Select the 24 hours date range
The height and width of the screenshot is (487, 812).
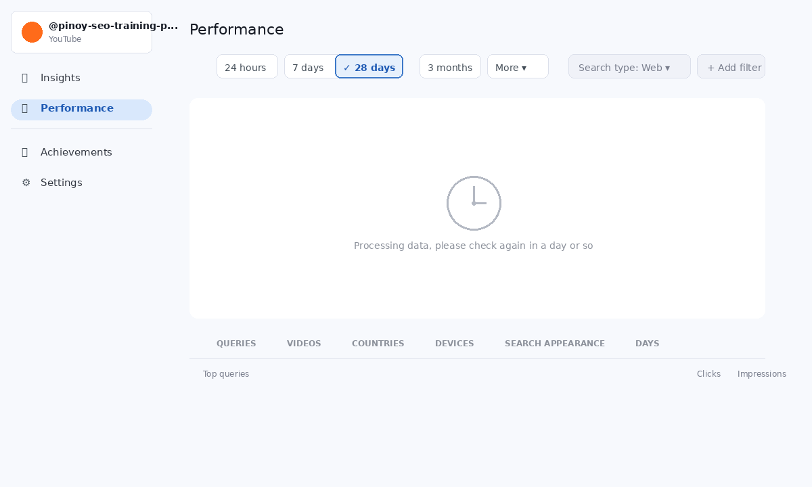pyautogui.click(x=247, y=66)
